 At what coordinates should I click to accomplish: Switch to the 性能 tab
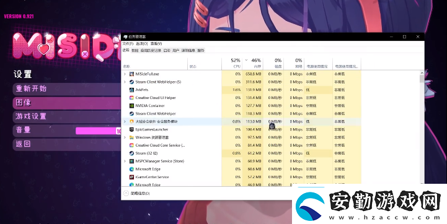135,50
